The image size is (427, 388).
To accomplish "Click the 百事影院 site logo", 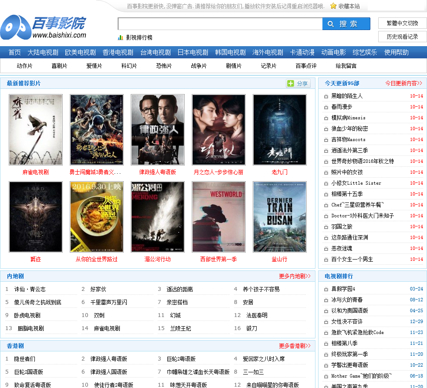I will pyautogui.click(x=43, y=27).
